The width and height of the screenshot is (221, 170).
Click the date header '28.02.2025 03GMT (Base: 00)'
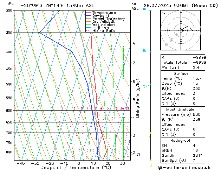point(181,6)
